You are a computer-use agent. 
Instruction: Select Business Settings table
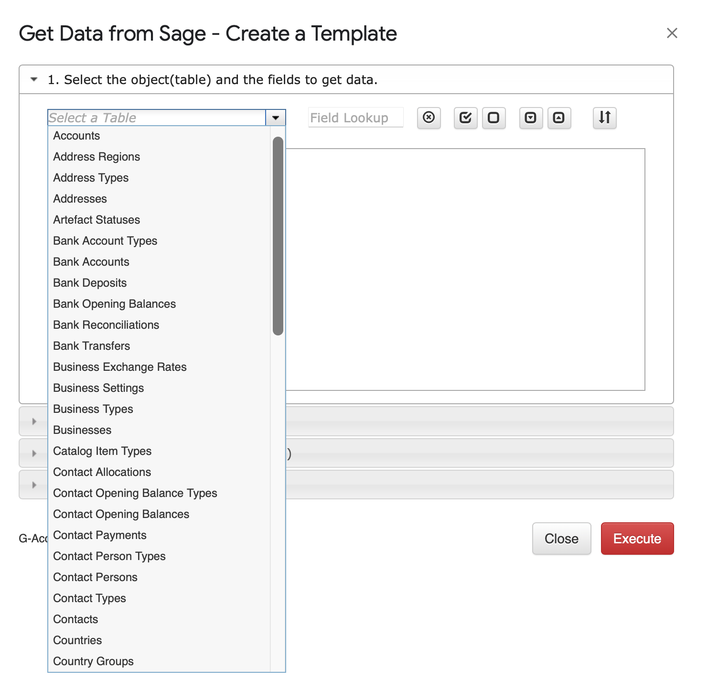point(160,388)
